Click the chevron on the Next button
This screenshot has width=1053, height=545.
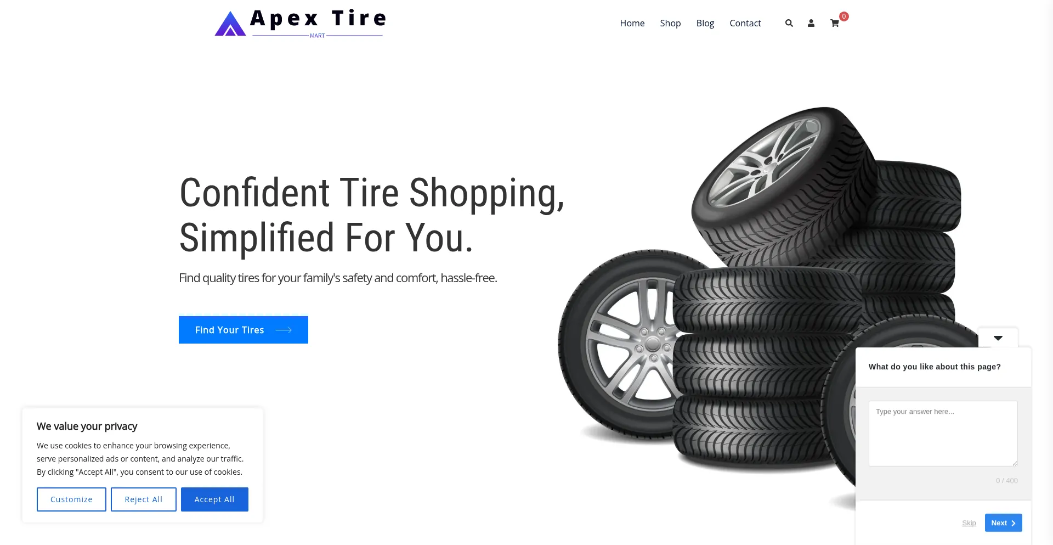(1013, 523)
